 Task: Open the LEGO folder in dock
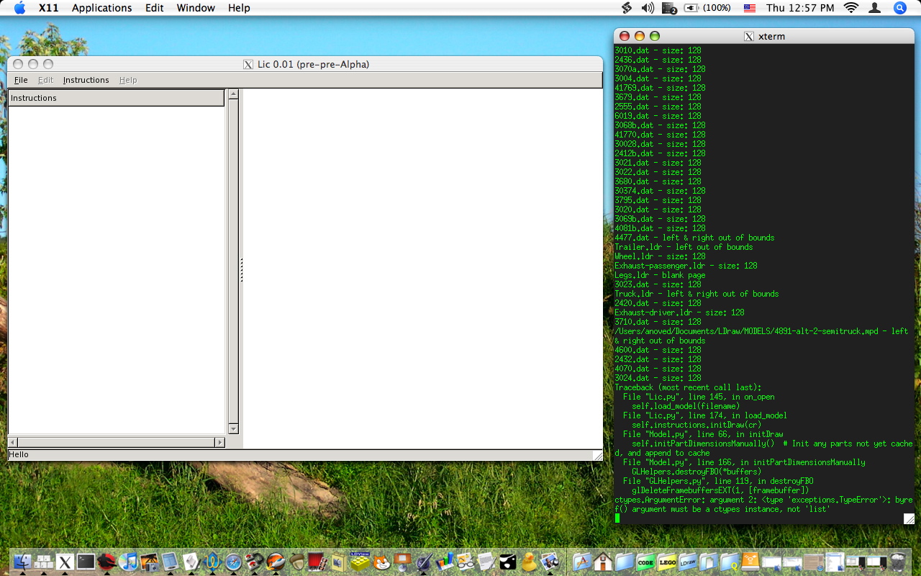[x=666, y=562]
